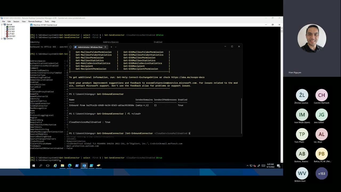Select Jens Göbel participant avatar
The height and width of the screenshot is (192, 341).
[x=322, y=115]
